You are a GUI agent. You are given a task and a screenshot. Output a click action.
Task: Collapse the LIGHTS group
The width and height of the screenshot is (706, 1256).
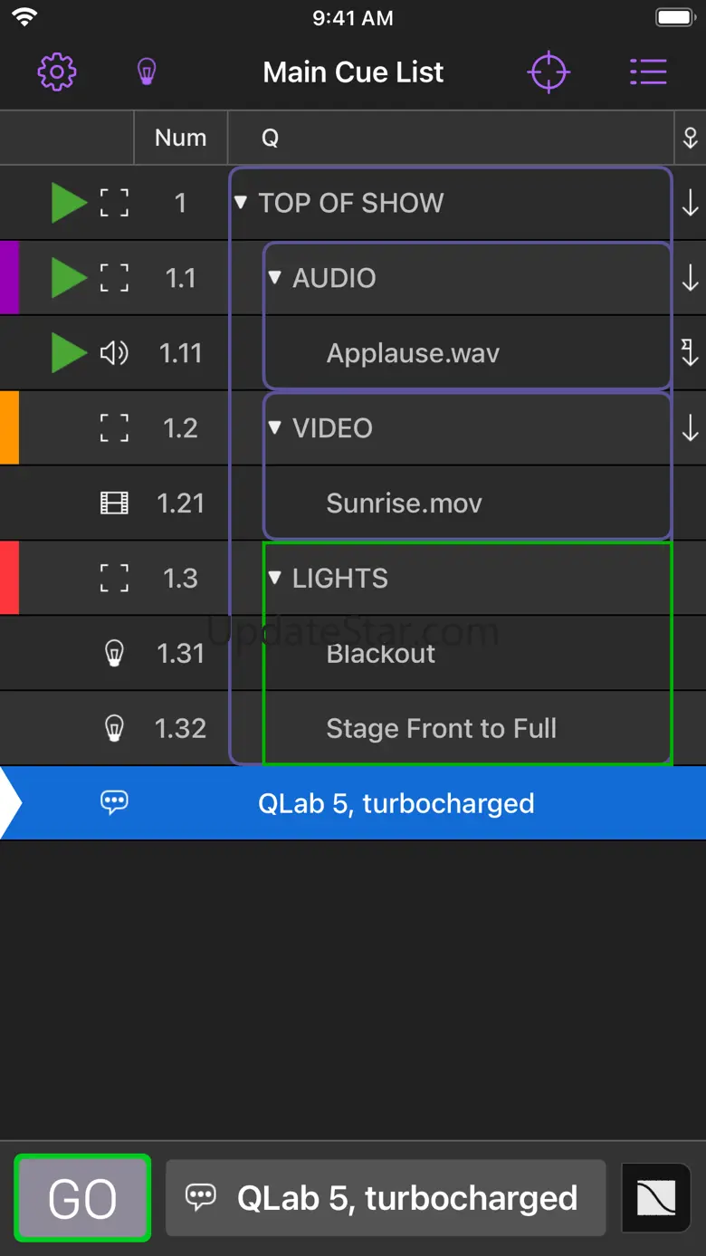tap(275, 578)
